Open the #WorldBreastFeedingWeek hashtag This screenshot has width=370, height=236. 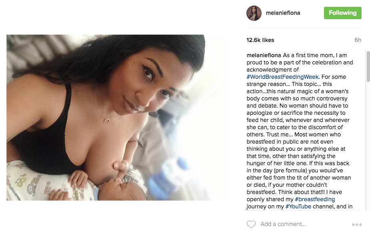point(282,77)
